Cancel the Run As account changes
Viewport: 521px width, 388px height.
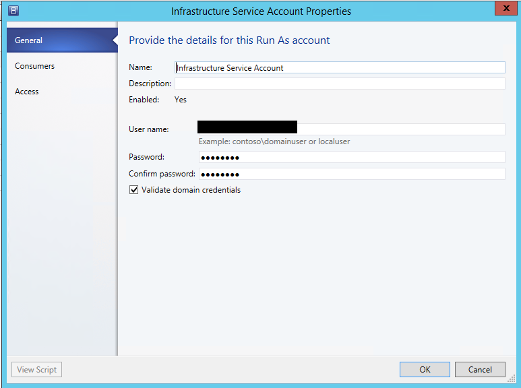[480, 369]
